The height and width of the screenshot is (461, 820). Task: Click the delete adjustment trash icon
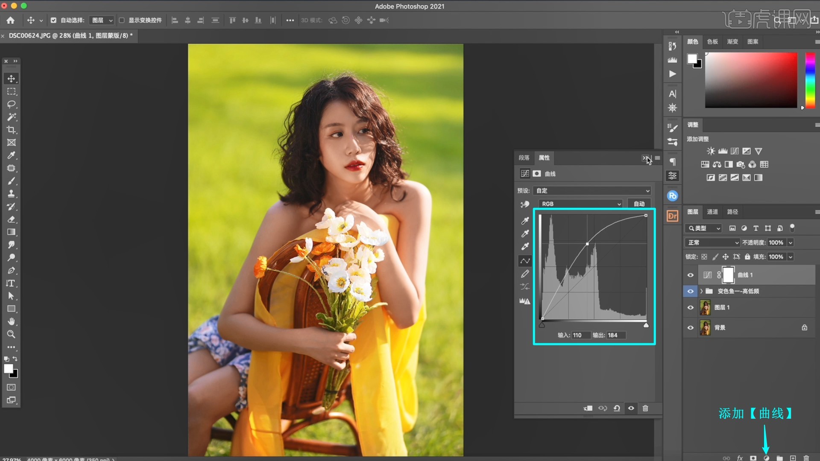coord(645,408)
